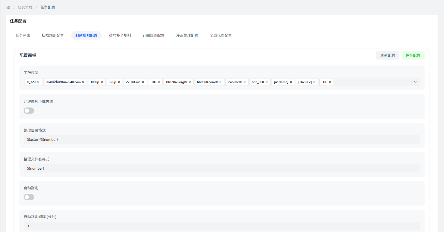Image resolution: width=444 pixels, height=232 pixels.
Task: Remove the -HD filter tag
Action: pyautogui.click(x=159, y=82)
